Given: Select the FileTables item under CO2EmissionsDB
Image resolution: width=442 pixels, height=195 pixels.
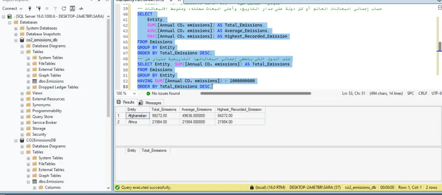Looking at the screenshot, I should tap(47, 164).
